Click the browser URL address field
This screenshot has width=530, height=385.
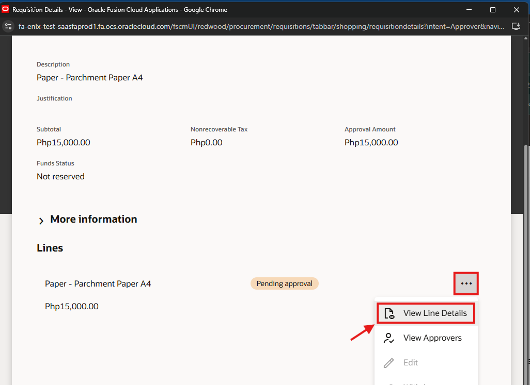click(x=261, y=26)
